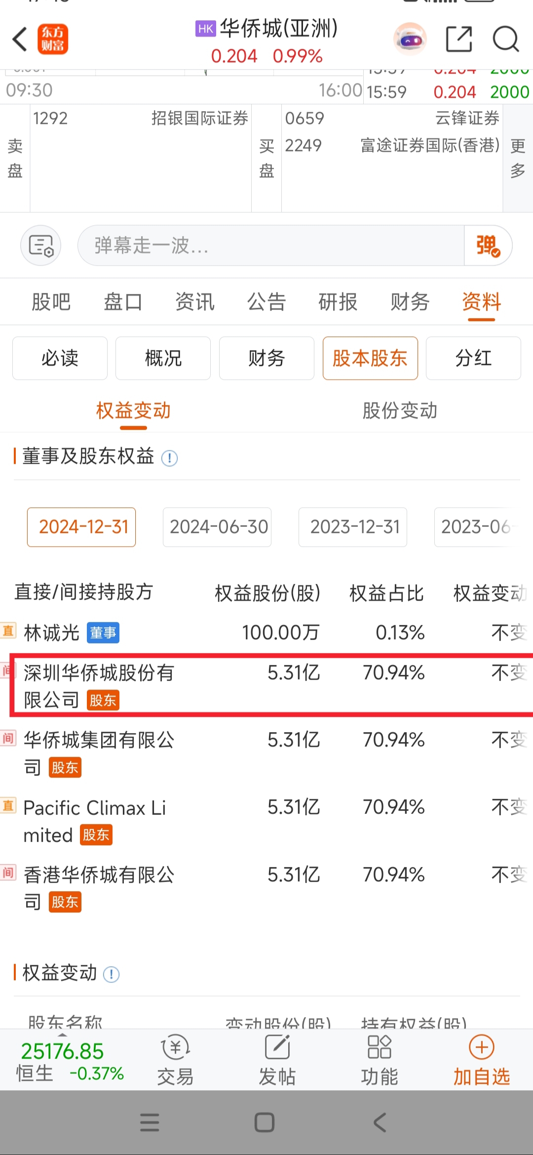
Task: Select the 概况 sub-category button
Action: (163, 358)
